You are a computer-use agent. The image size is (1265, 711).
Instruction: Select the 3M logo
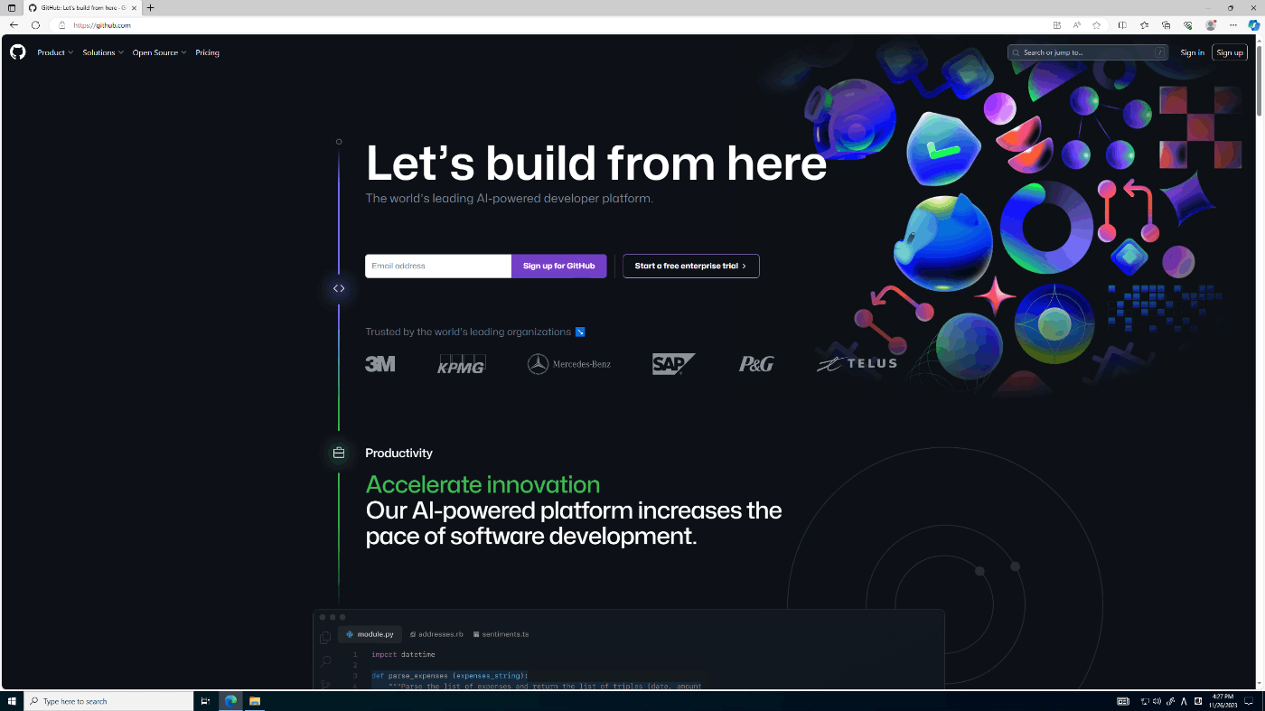coord(379,364)
